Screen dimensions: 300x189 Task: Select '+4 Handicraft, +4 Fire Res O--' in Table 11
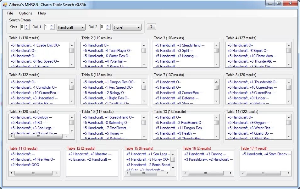coord(33,159)
